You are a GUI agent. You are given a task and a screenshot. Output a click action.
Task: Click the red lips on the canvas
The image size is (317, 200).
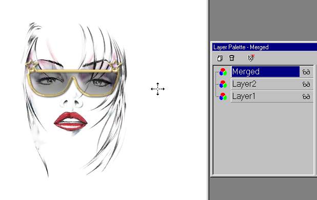[71, 122]
